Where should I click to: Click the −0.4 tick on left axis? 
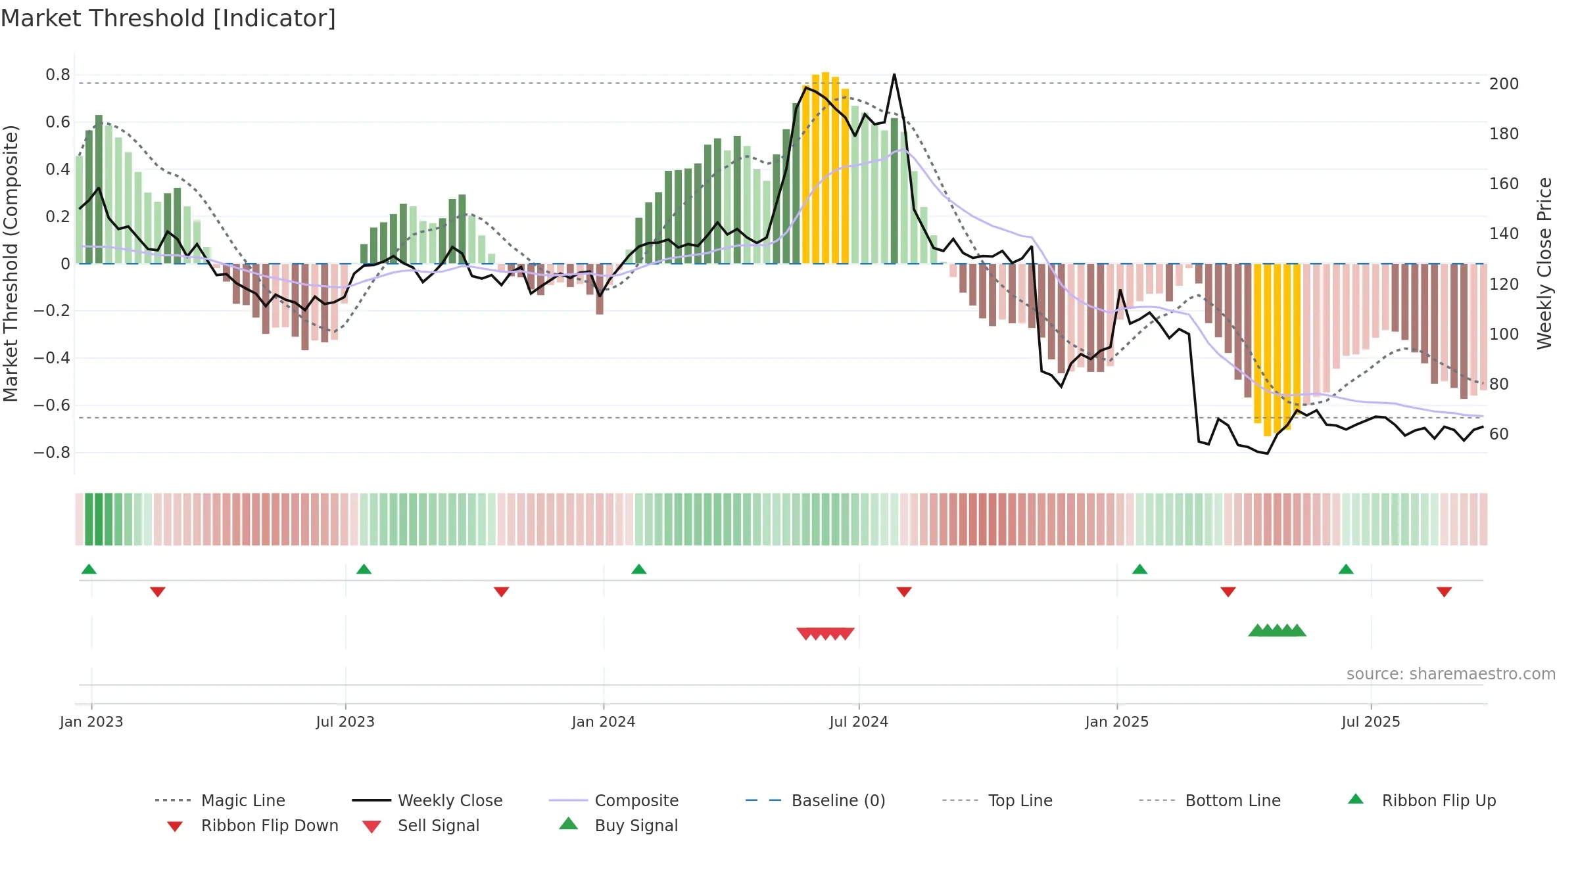pyautogui.click(x=52, y=358)
